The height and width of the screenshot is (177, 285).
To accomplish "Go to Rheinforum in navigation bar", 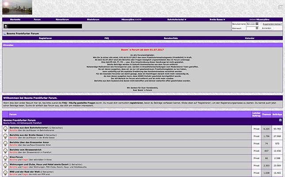I will (93, 19).
